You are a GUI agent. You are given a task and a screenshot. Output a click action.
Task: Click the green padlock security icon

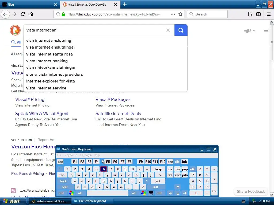coord(63,14)
